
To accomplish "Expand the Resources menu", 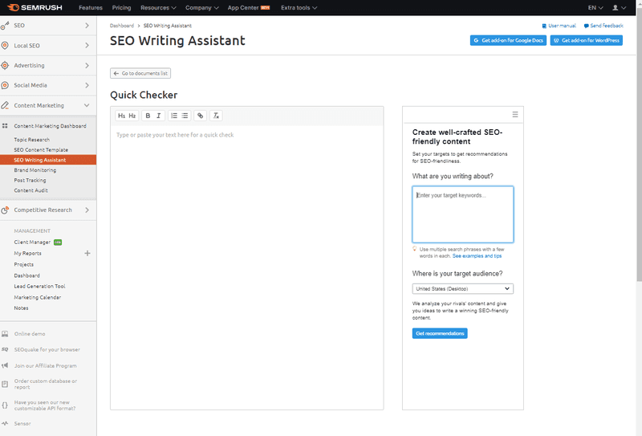I will point(158,7).
